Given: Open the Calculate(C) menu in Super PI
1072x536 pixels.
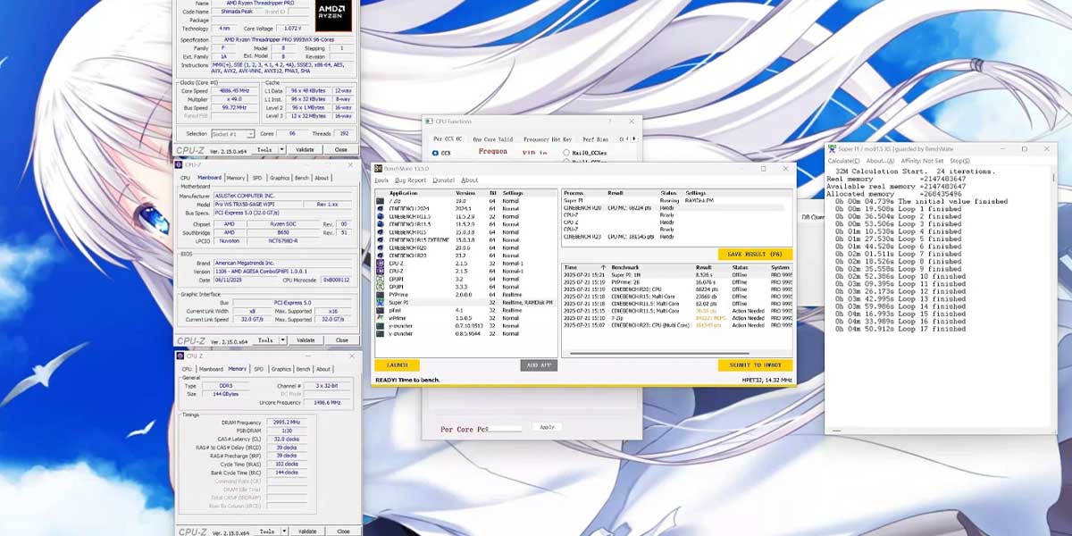Looking at the screenshot, I should coord(843,161).
